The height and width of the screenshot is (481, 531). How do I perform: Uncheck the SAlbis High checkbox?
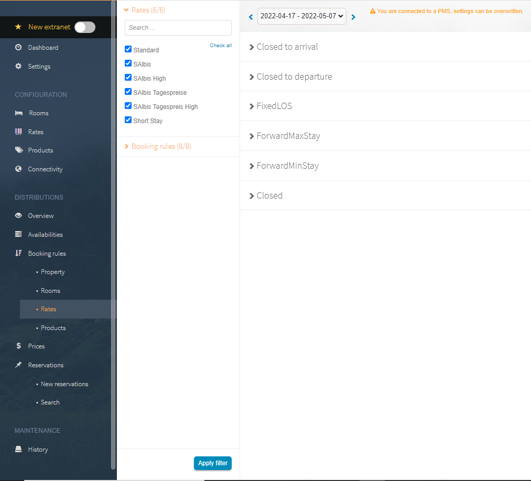128,78
